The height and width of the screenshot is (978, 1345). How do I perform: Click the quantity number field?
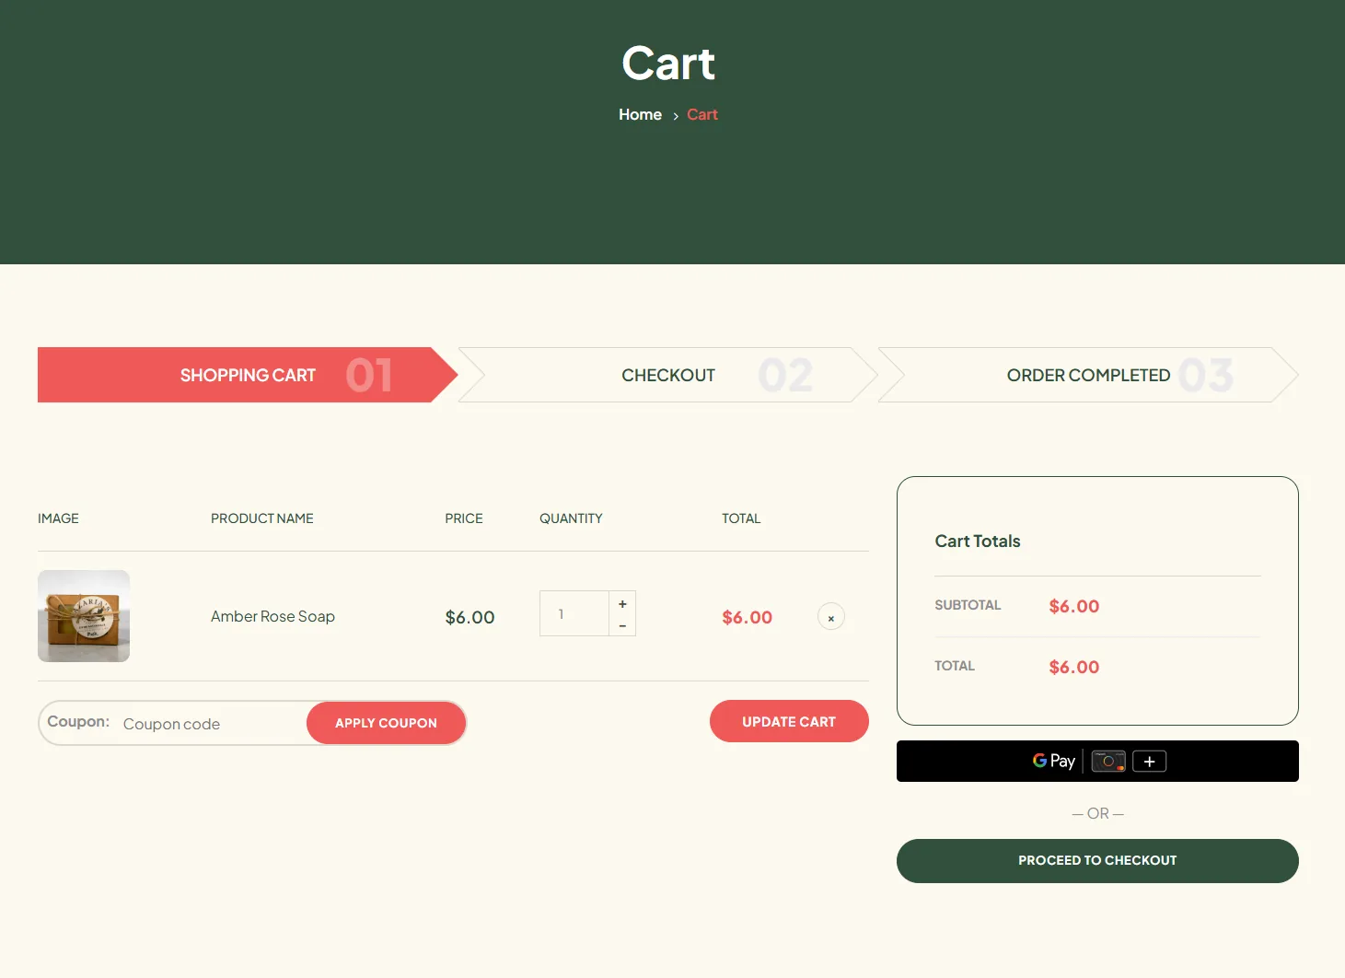[x=574, y=613]
